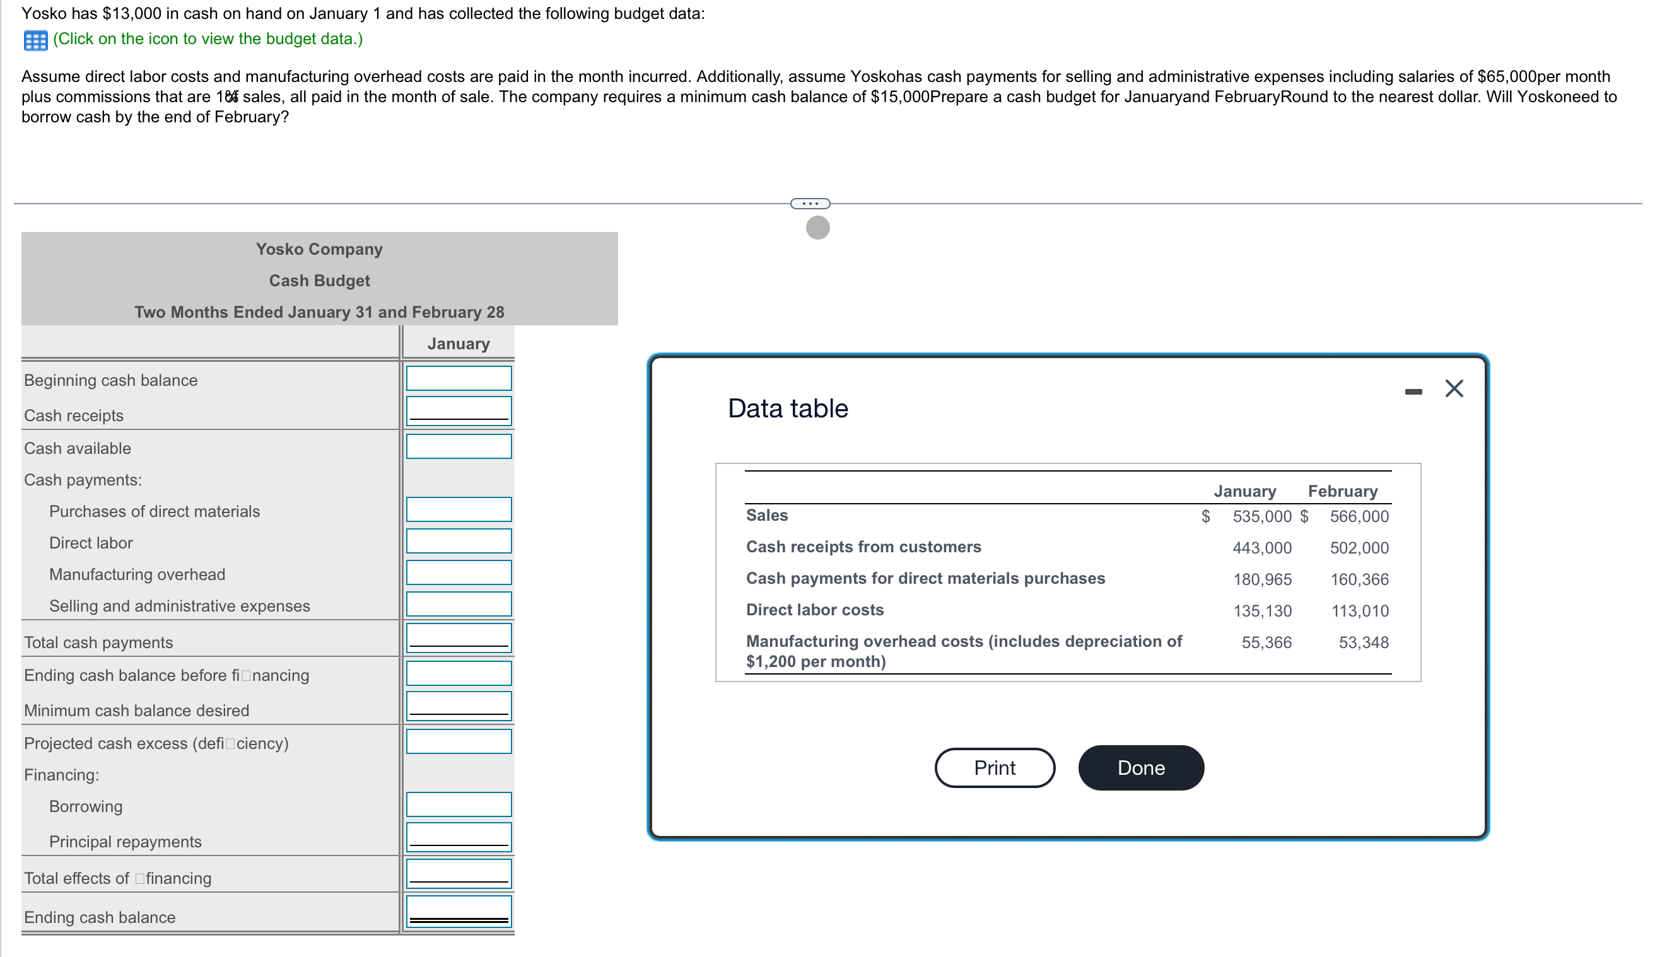
Task: Click the Total cash payments box
Action: (459, 638)
